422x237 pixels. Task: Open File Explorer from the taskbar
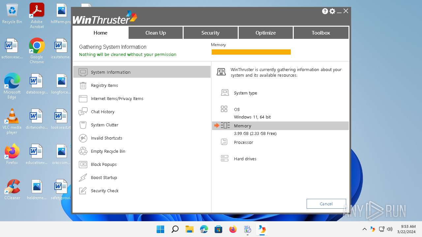click(x=189, y=229)
